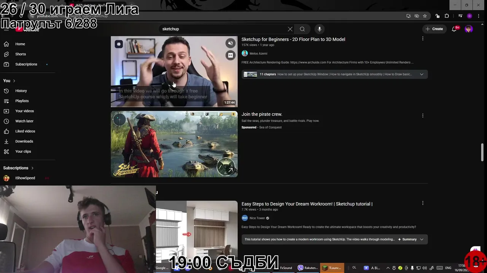
Task: Clear the sketchup search query
Action: [x=290, y=29]
